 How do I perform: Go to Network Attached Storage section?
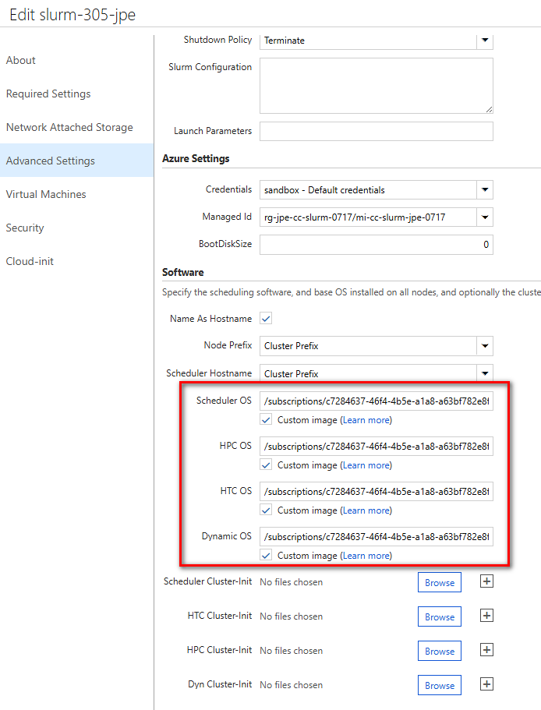tap(69, 127)
